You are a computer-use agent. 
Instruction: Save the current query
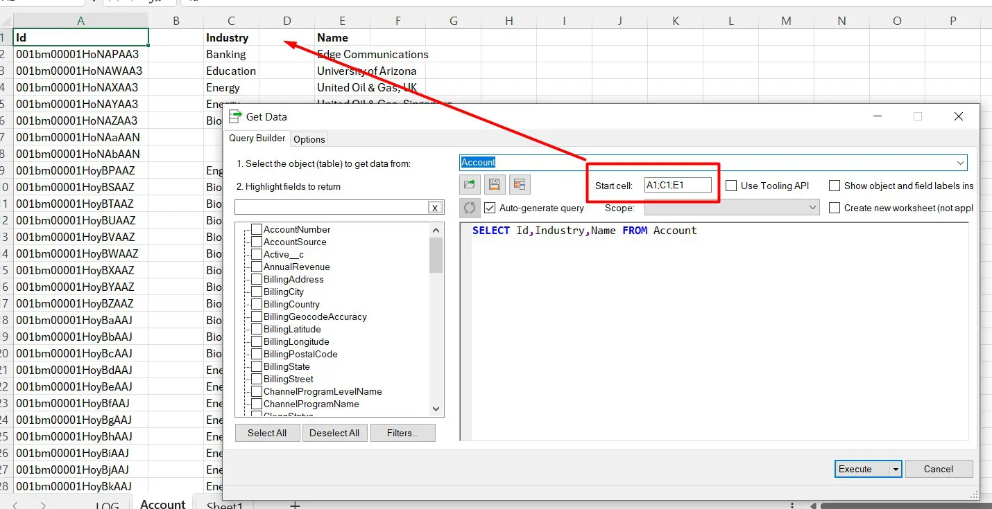click(494, 184)
